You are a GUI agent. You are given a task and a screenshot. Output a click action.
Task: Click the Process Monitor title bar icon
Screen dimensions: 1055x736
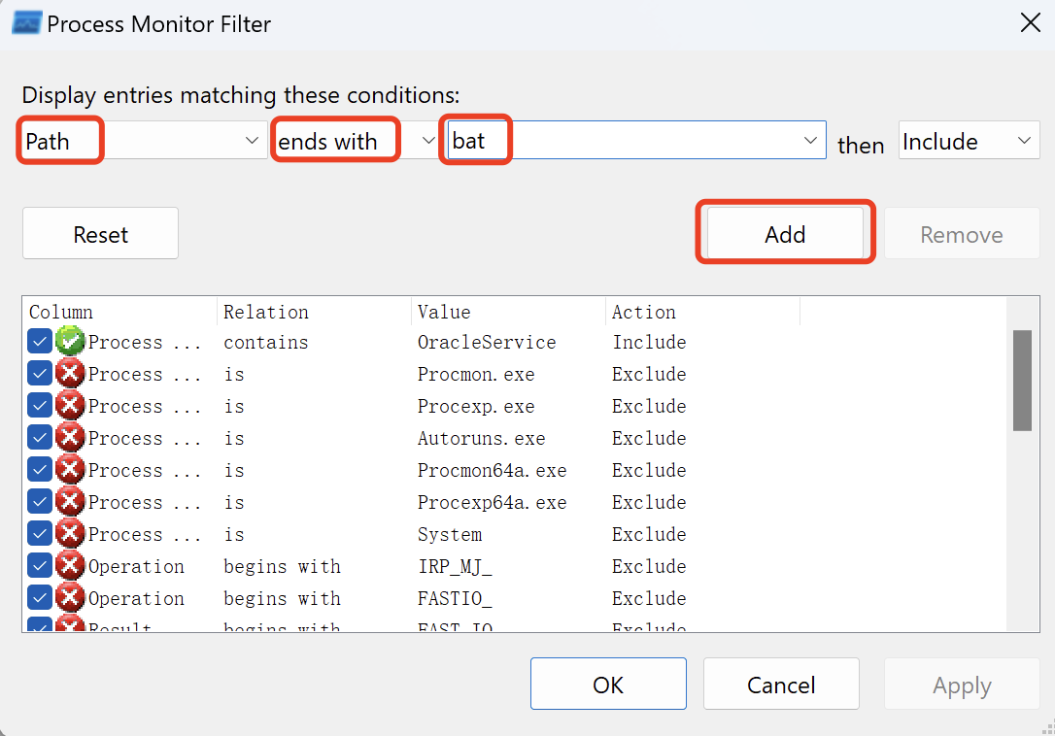tap(26, 23)
